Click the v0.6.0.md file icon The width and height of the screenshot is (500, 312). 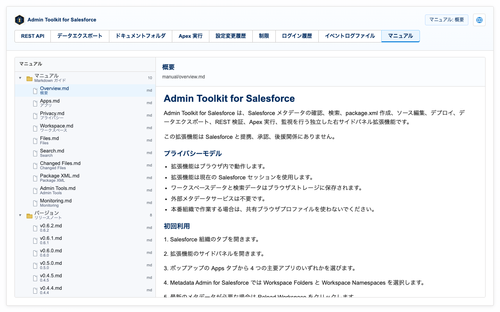[35, 253]
